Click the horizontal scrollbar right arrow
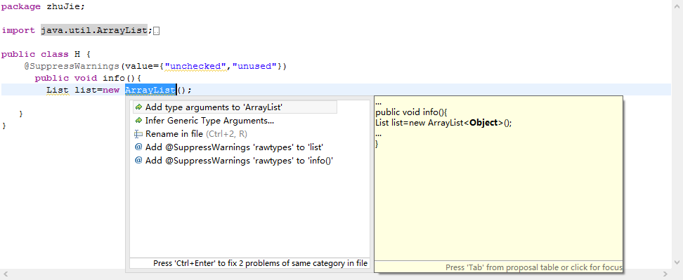Viewport: 683px width, 280px height. pos(665,274)
